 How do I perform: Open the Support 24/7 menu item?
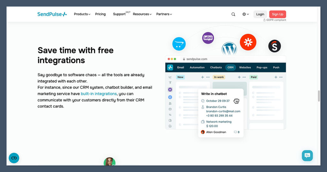pos(121,14)
